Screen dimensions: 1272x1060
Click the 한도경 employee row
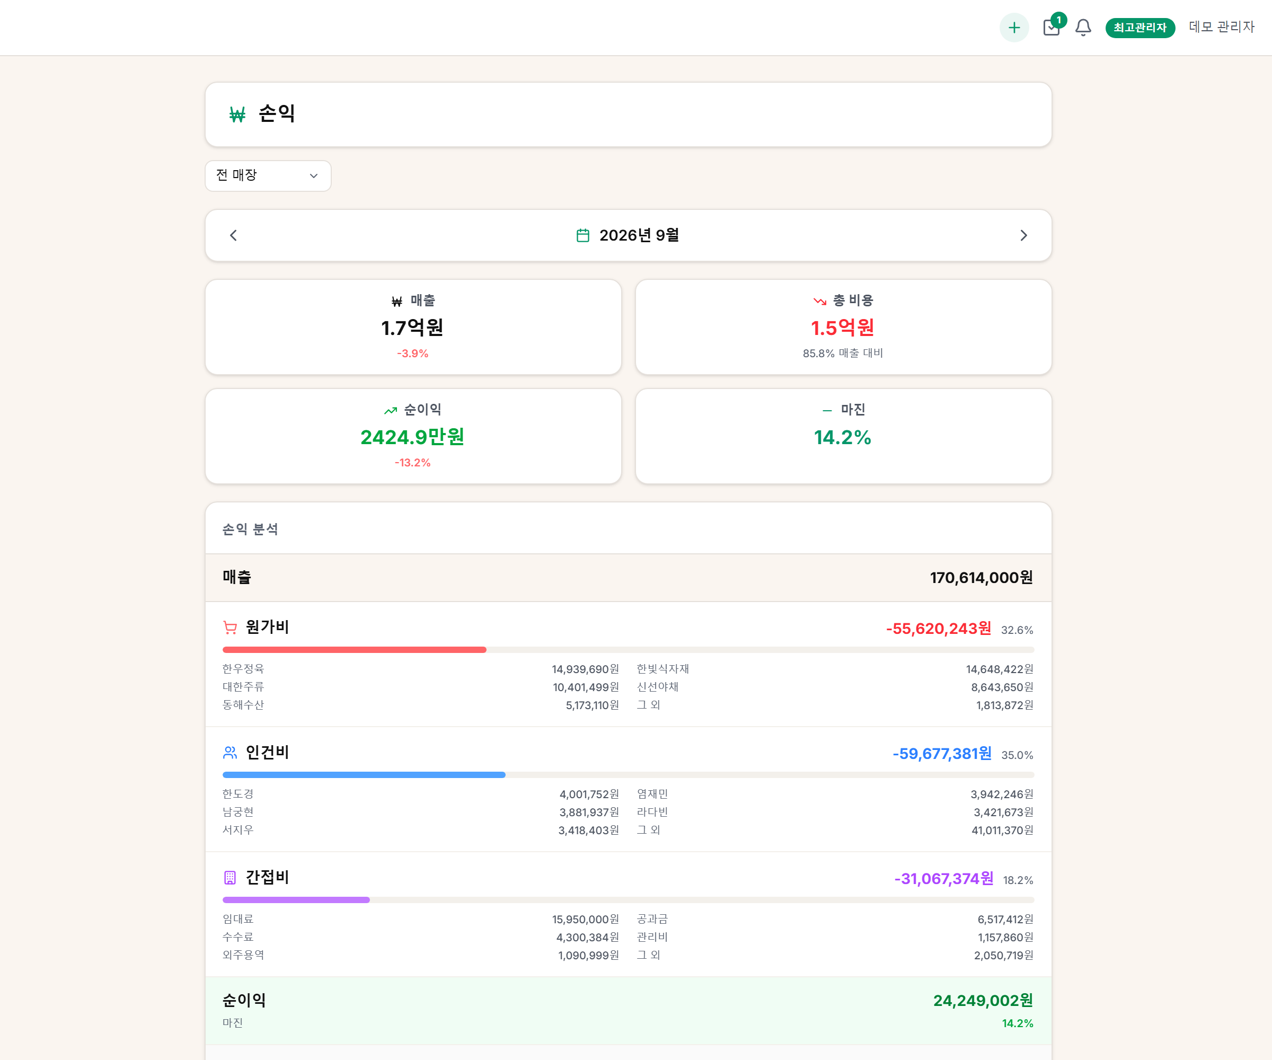click(420, 794)
